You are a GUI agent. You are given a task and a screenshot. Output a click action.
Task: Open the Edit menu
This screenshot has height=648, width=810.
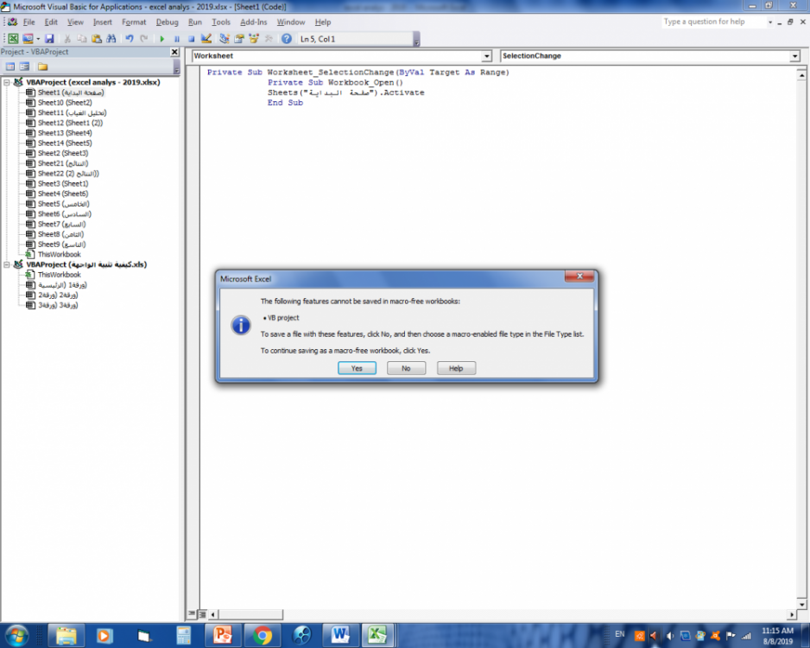(51, 22)
